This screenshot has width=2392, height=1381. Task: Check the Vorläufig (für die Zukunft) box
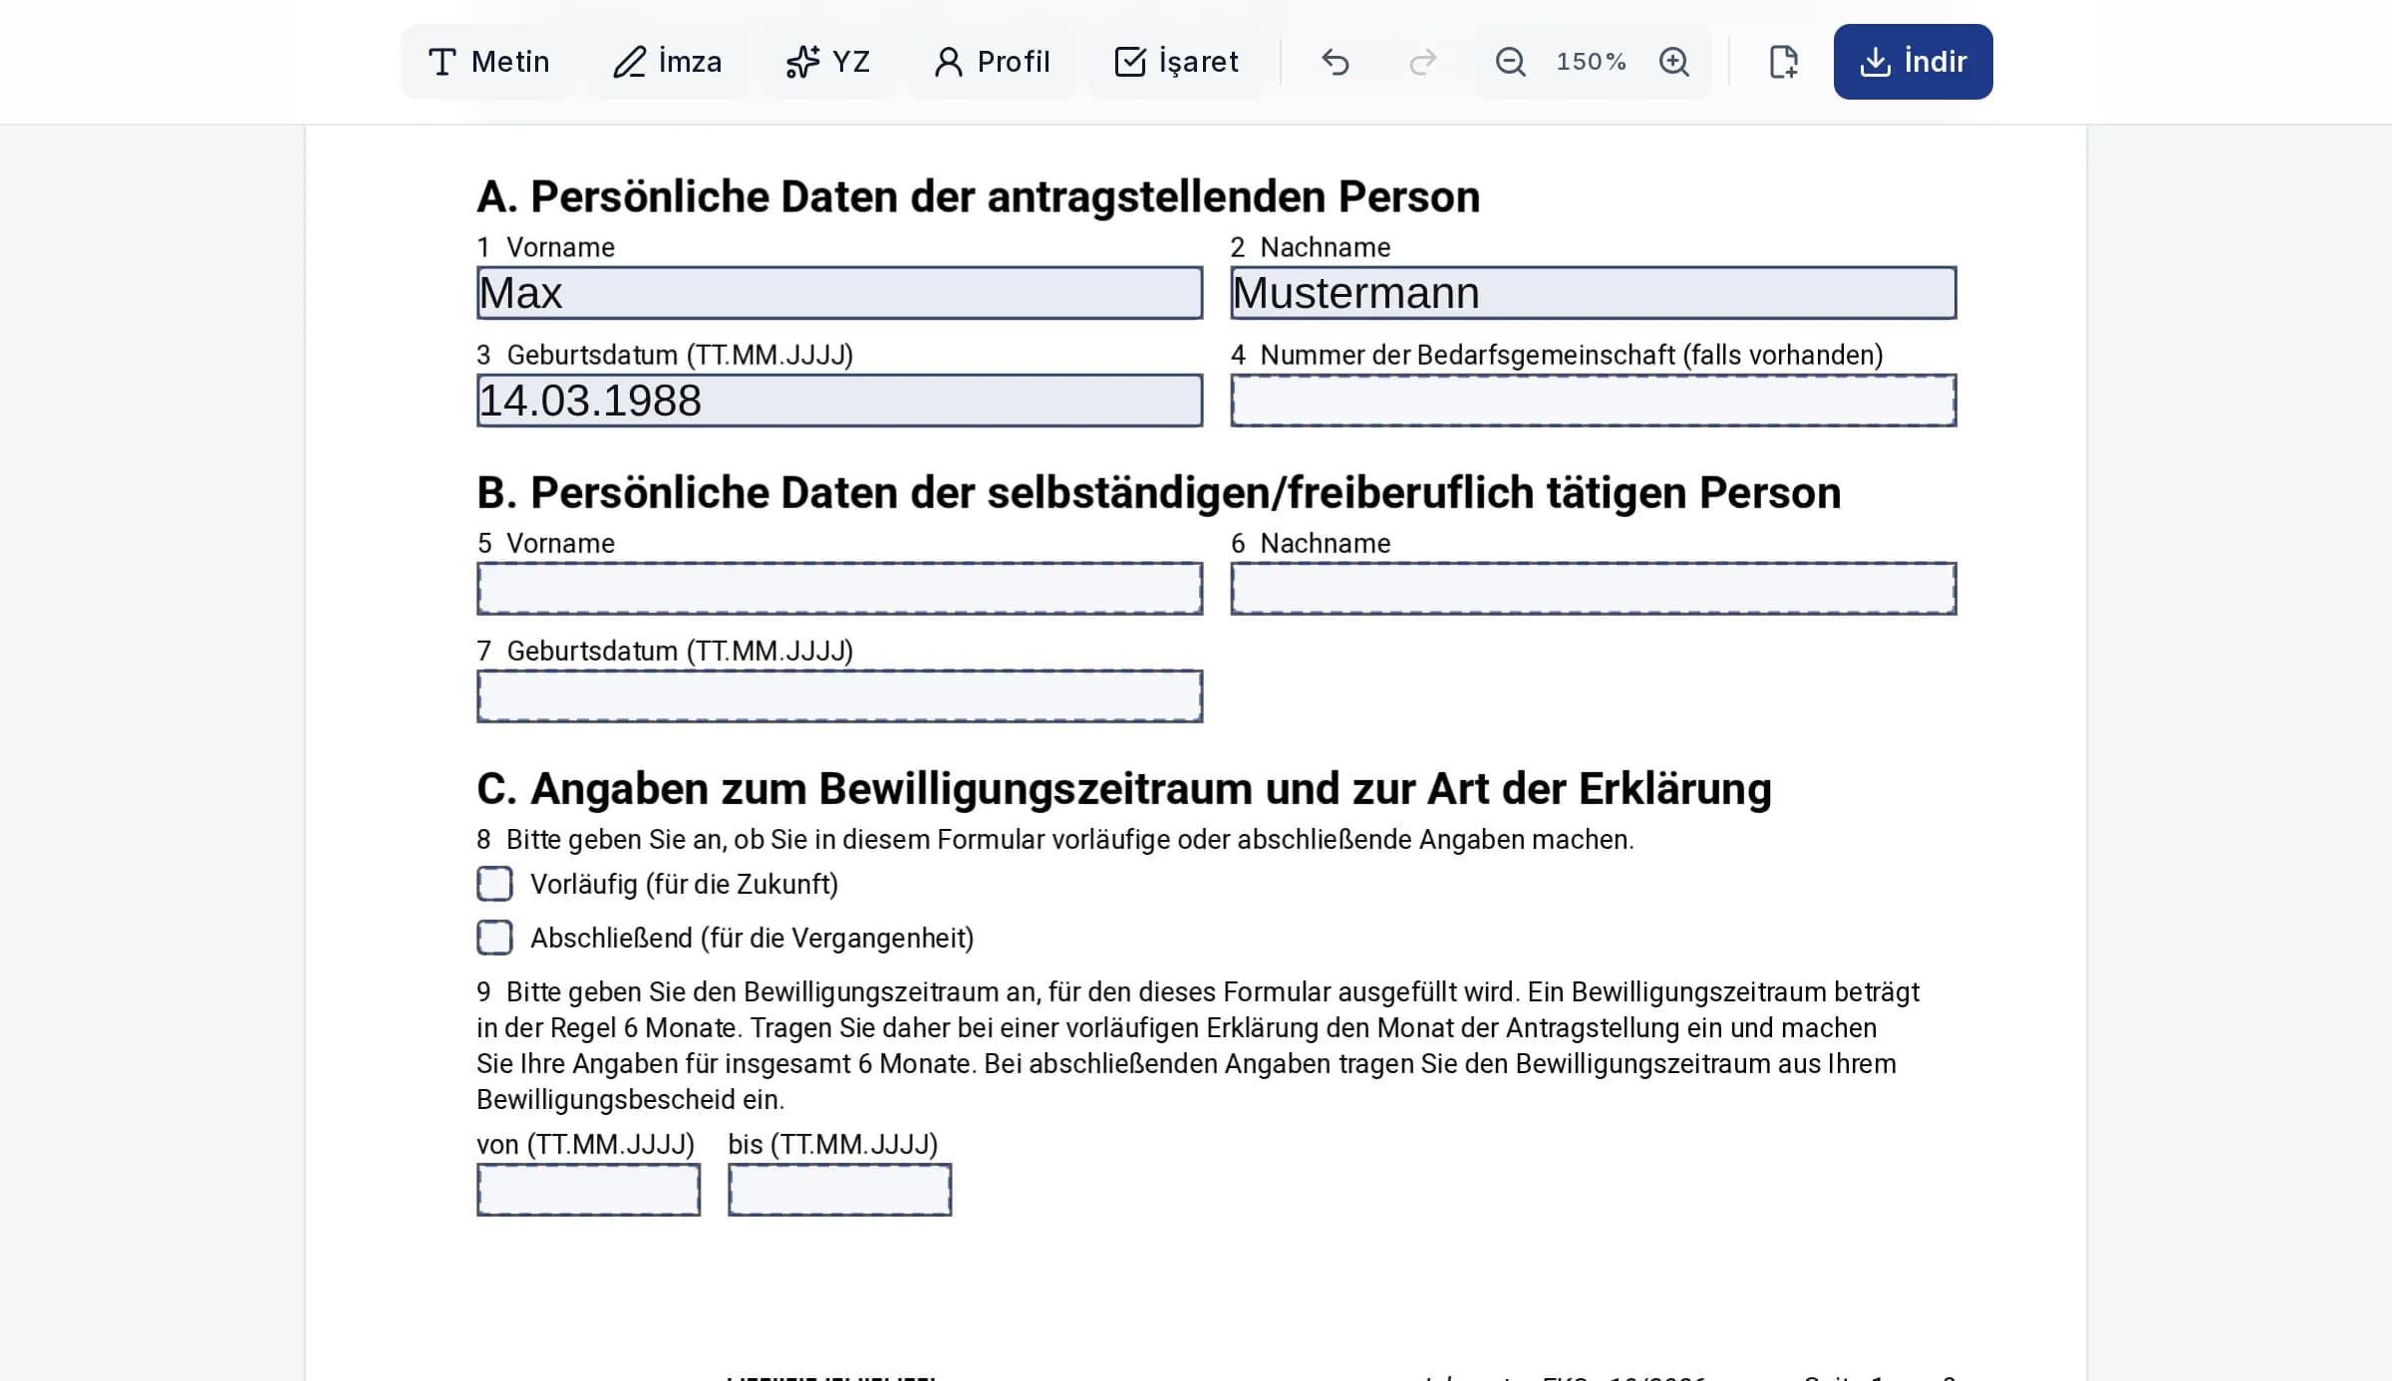[494, 884]
